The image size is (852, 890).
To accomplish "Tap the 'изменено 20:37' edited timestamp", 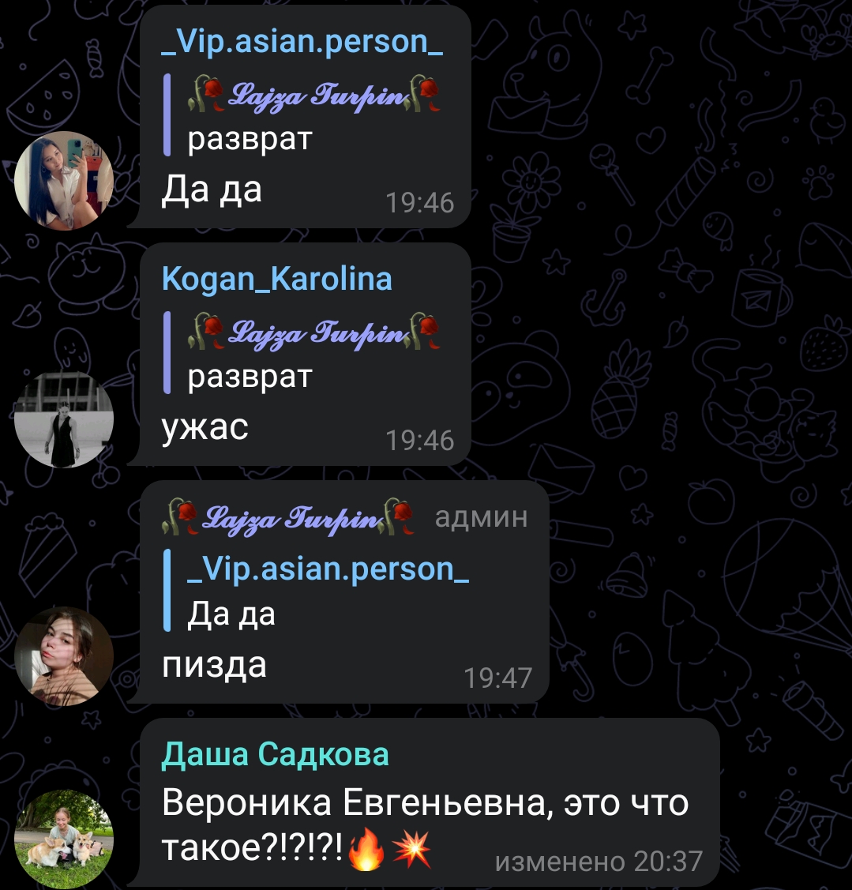I will coord(599,861).
